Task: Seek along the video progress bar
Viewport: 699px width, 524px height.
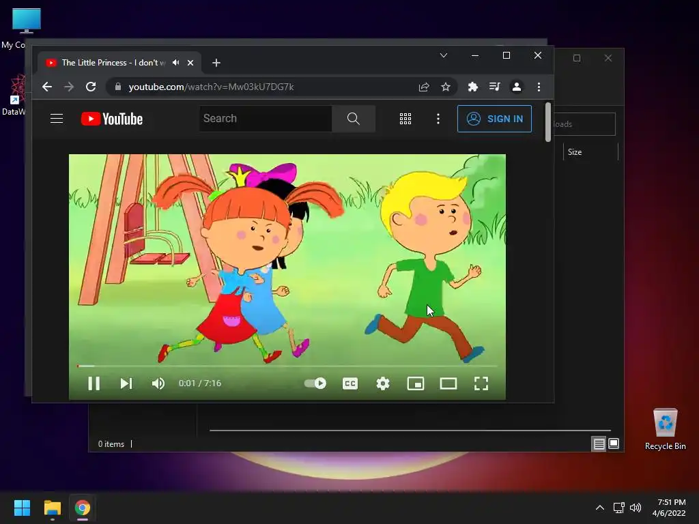Action: [287, 366]
